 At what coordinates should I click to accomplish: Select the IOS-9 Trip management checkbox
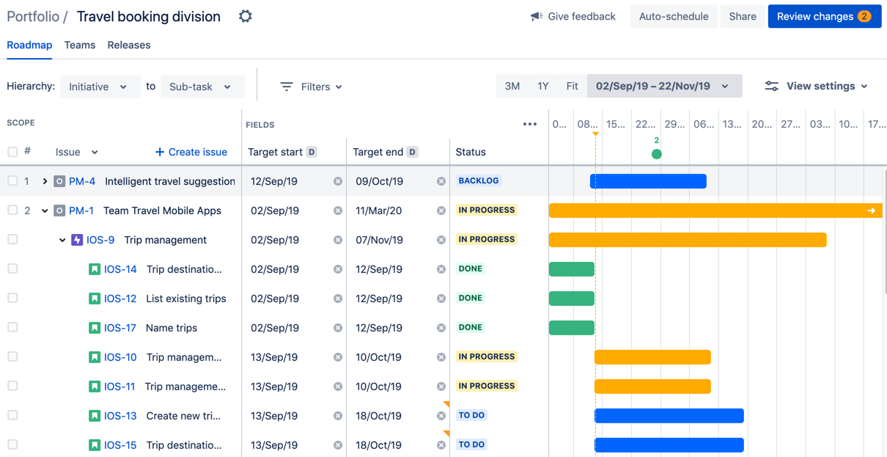click(12, 239)
